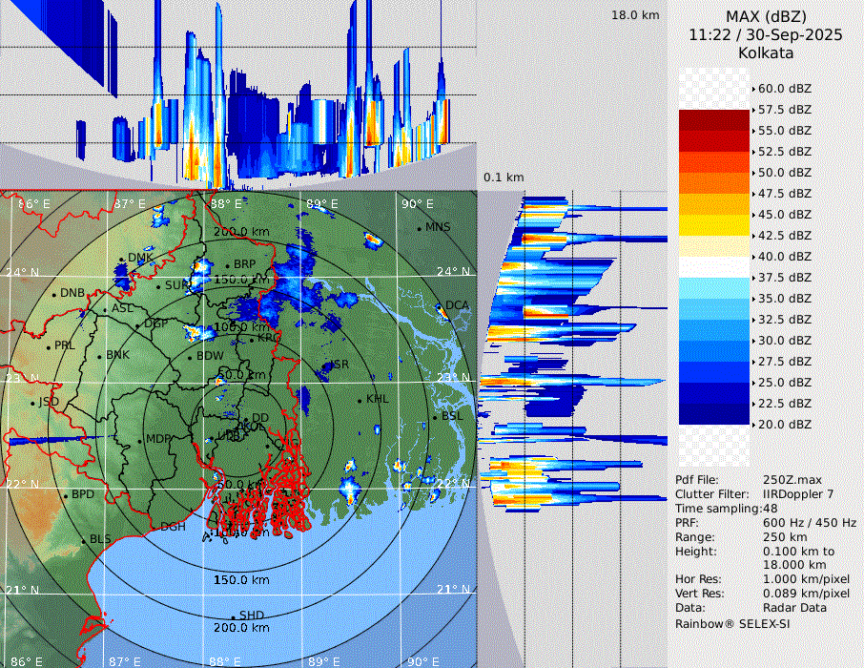Image resolution: width=864 pixels, height=668 pixels.
Task: Click the BSL station dot
Action: [435, 417]
